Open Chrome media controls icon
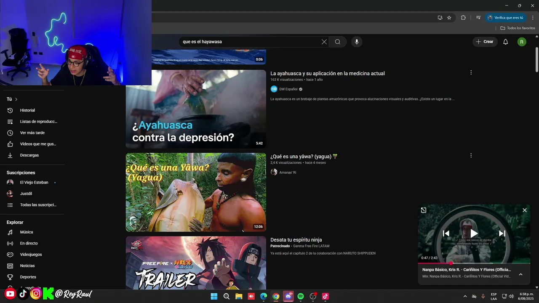Image resolution: width=539 pixels, height=303 pixels. pos(478,18)
